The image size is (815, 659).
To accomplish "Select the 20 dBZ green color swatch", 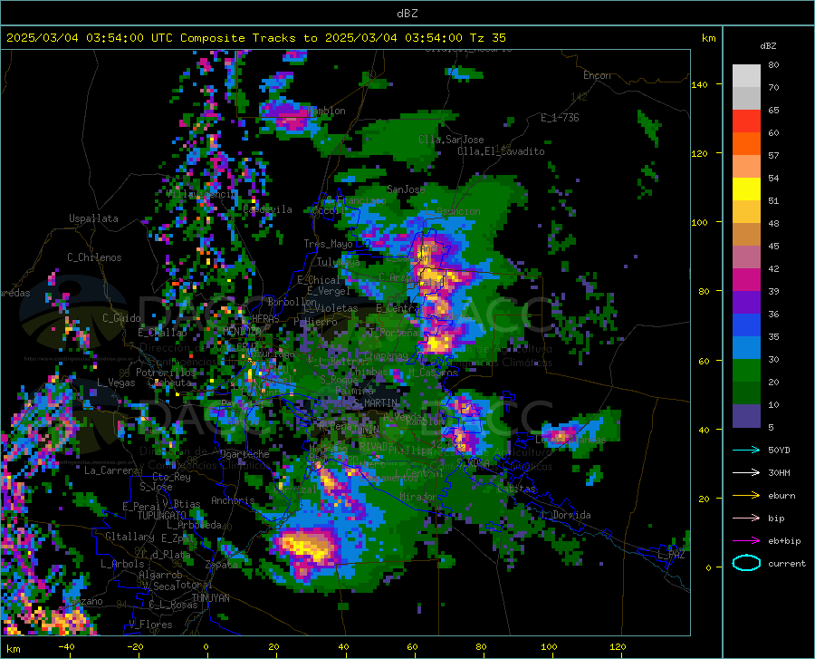I will coord(746,371).
